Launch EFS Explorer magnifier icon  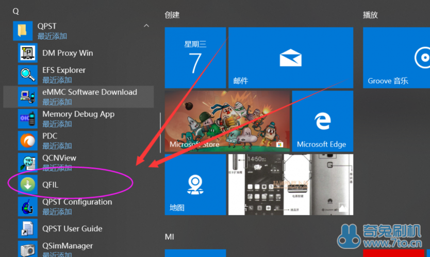tap(28, 75)
